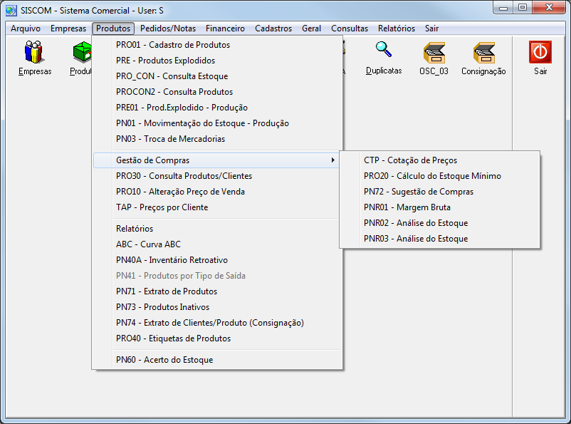Click the SISCOM title bar app icon
The width and height of the screenshot is (571, 424).
[x=11, y=9]
